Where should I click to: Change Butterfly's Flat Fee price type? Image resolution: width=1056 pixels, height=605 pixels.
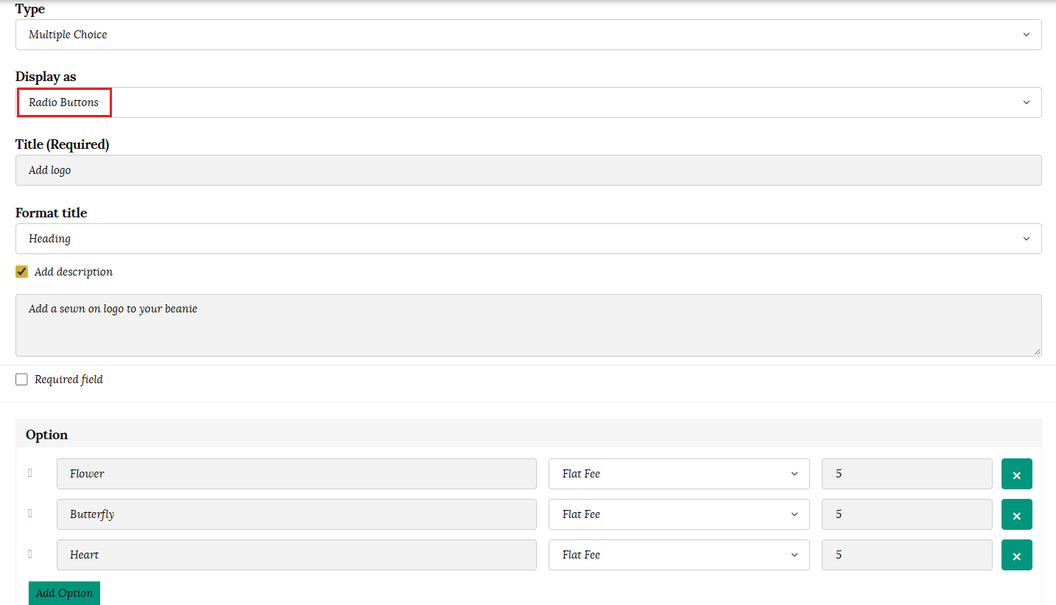[x=679, y=514]
